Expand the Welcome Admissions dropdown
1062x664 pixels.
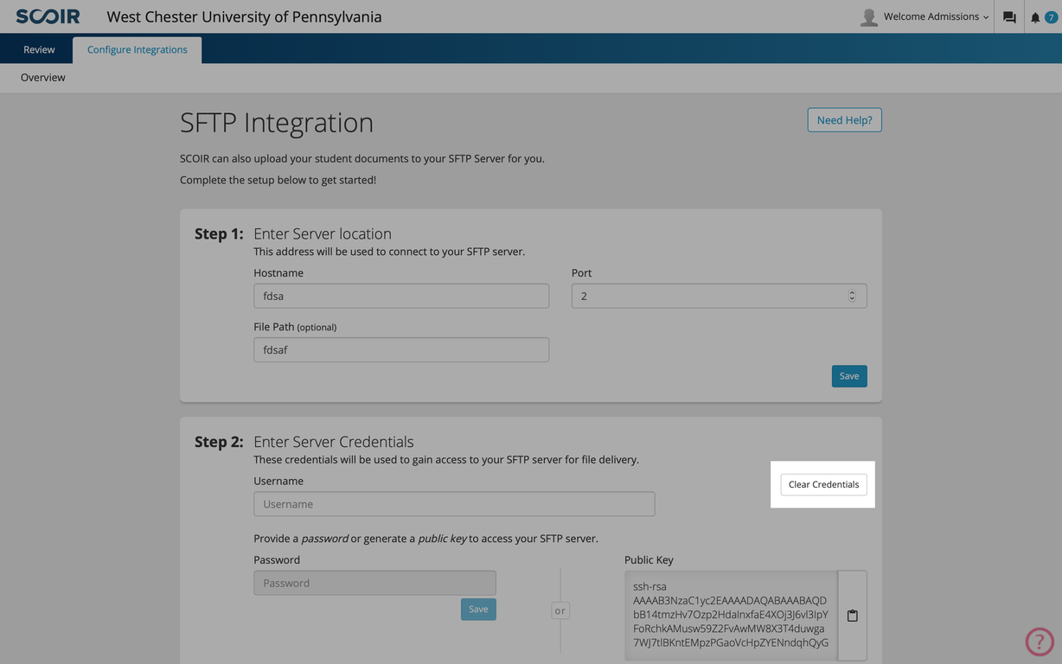936,16
